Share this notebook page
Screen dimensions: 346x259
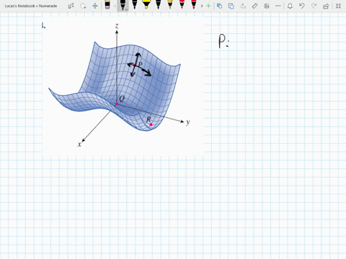(x=326, y=6)
